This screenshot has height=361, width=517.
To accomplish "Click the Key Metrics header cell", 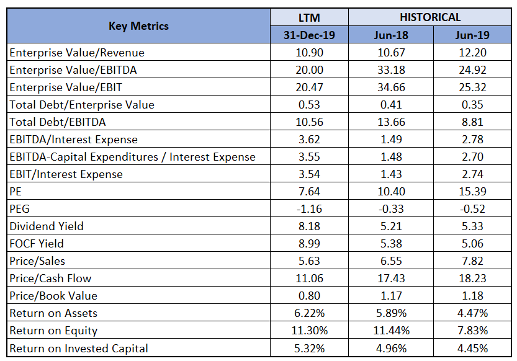I will pos(138,26).
